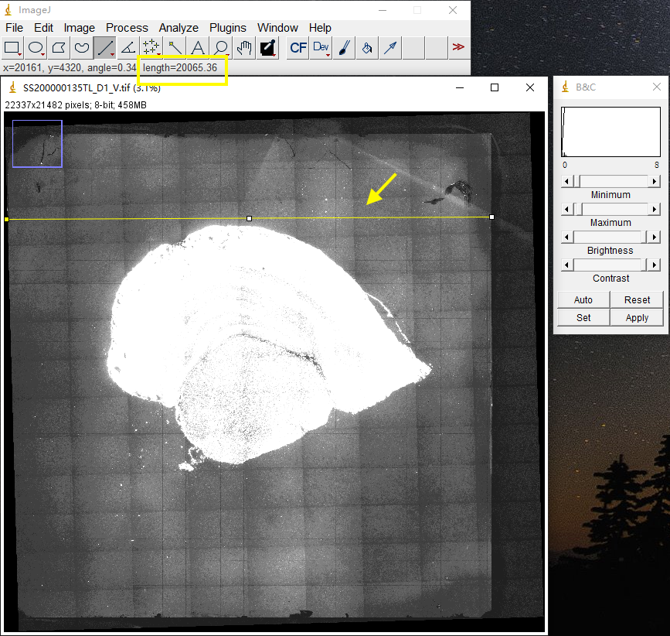Click the Contrast slider track
670x636 pixels.
[610, 265]
